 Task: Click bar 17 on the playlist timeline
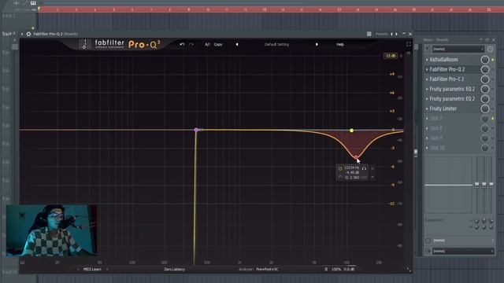(339, 9)
